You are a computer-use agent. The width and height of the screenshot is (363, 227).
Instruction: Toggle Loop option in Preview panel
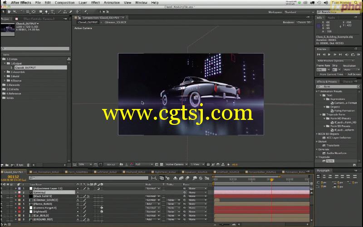click(353, 54)
